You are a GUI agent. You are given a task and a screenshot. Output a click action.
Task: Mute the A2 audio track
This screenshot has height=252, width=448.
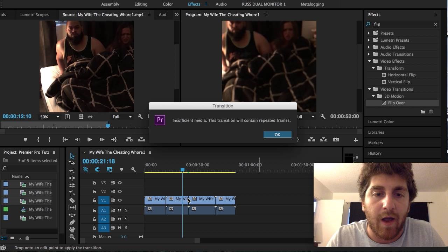click(120, 219)
